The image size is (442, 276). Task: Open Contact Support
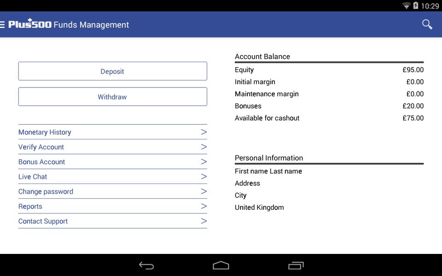113,221
